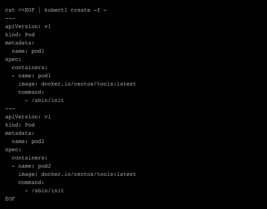Click metadata name value pod2
Screen dimensions: 267x209
[38, 141]
